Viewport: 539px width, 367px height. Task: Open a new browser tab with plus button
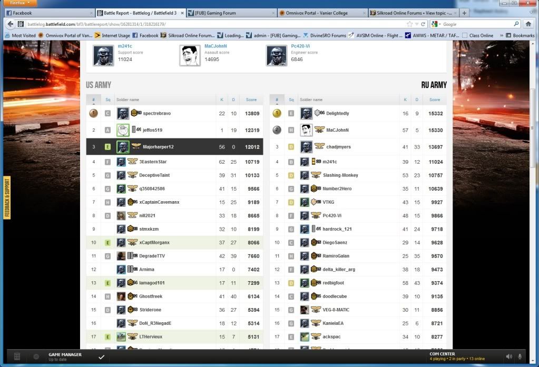[464, 13]
